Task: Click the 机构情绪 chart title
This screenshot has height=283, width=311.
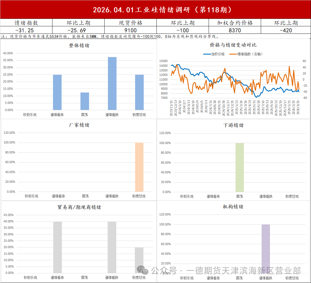Action: (x=233, y=207)
